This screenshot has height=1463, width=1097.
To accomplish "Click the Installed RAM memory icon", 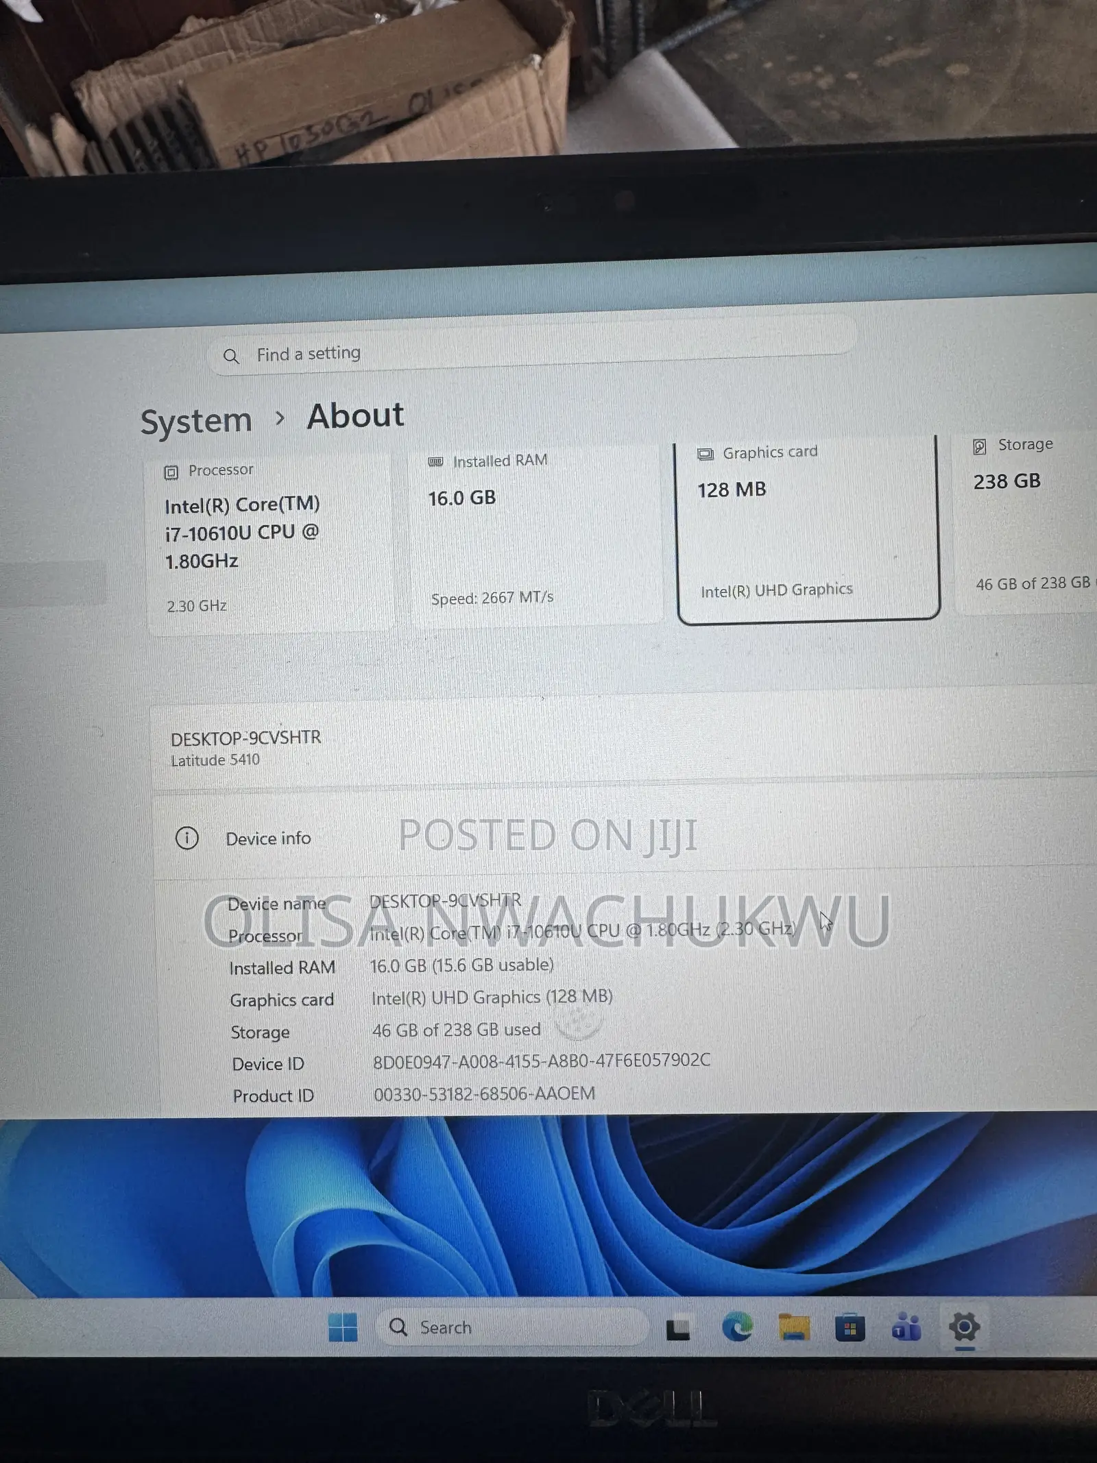I will point(435,462).
